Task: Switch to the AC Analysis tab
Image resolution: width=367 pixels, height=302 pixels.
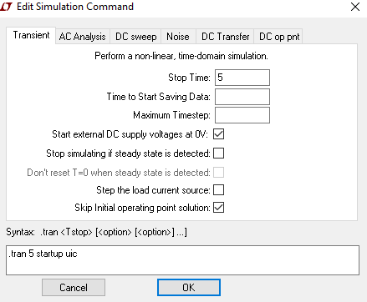Action: (x=82, y=37)
